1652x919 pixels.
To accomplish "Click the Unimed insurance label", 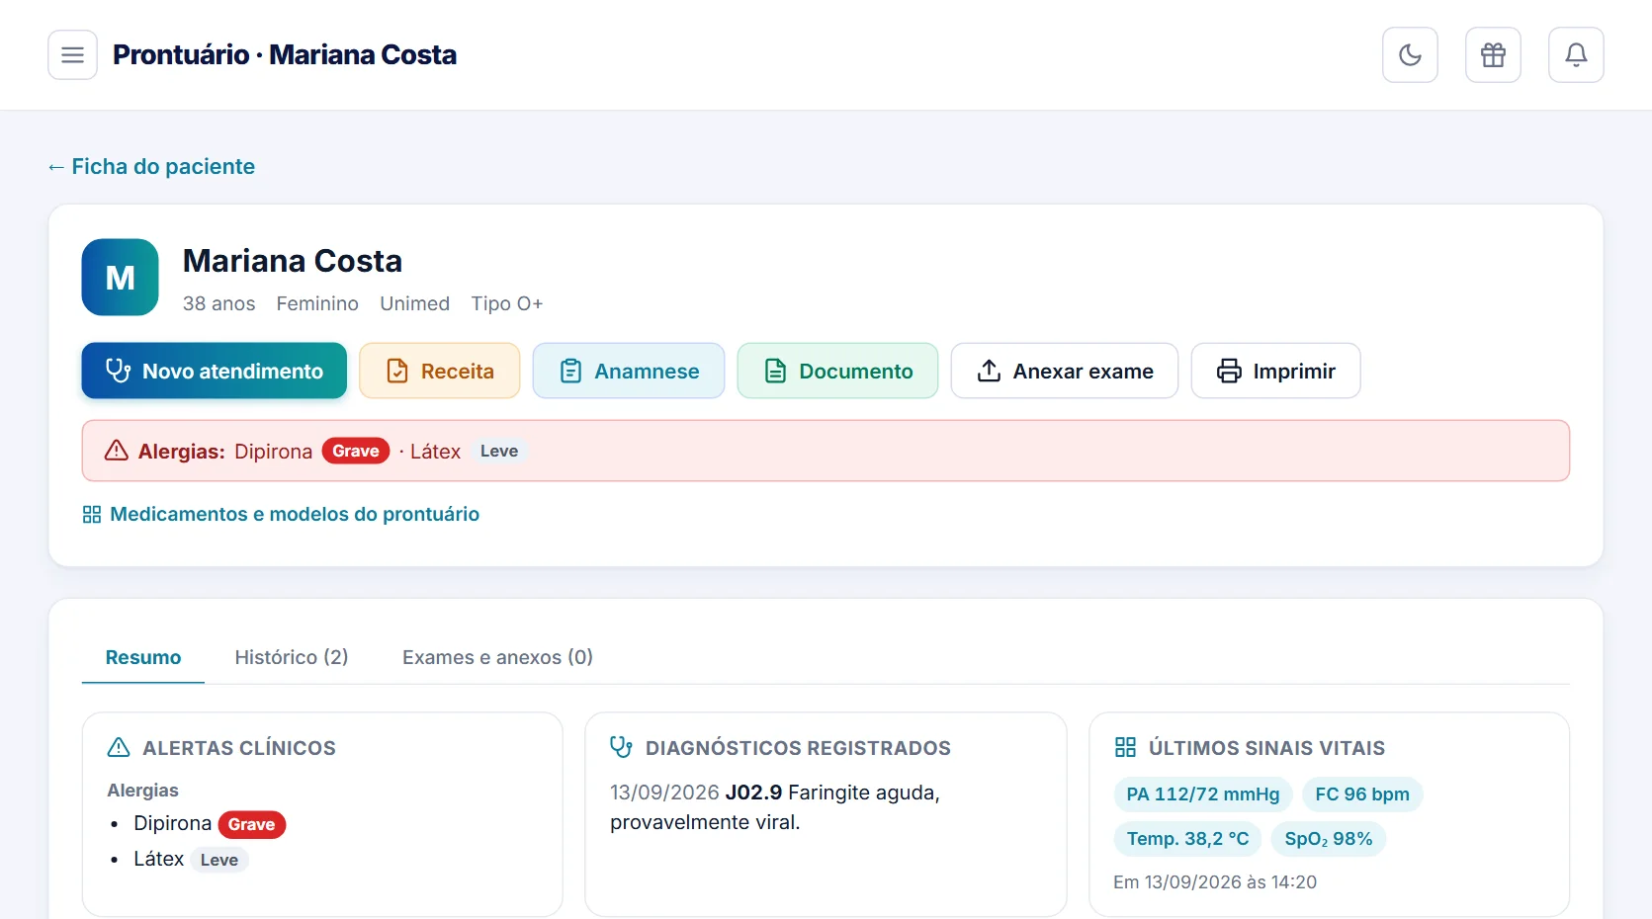I will (x=415, y=303).
